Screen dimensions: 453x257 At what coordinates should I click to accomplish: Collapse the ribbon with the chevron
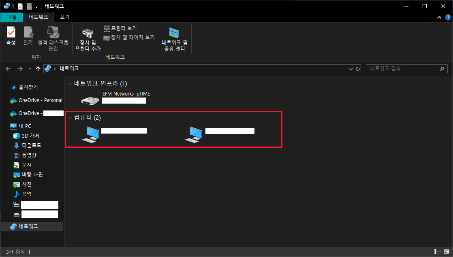(x=440, y=17)
